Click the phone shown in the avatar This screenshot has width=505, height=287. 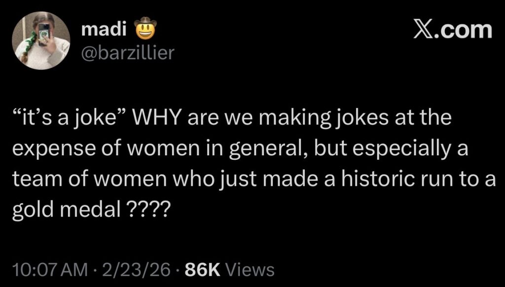(43, 34)
